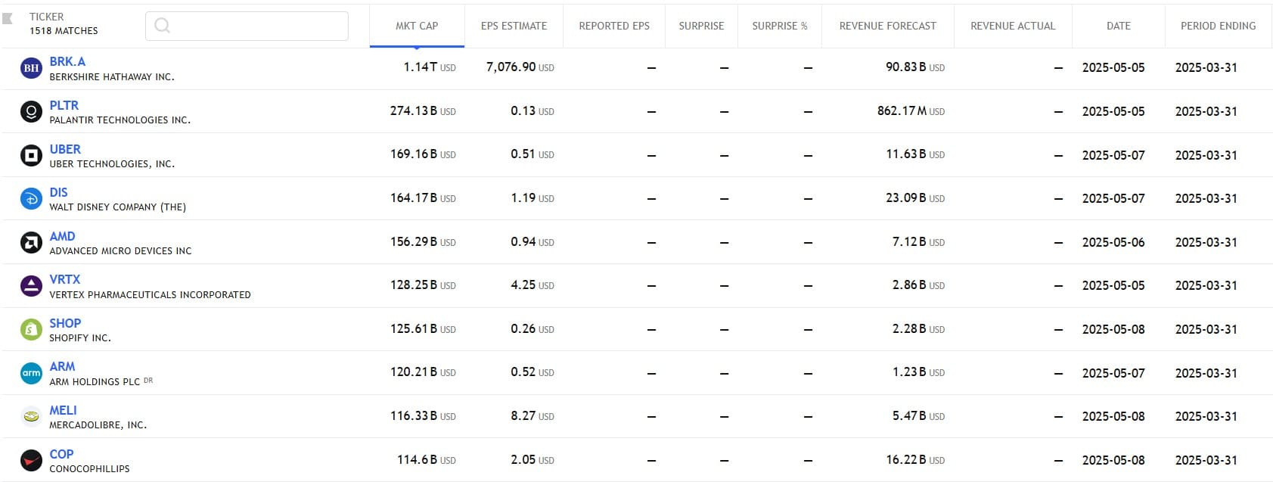Click the 90.83 B revenue forecast
1273x482 pixels.
915,67
